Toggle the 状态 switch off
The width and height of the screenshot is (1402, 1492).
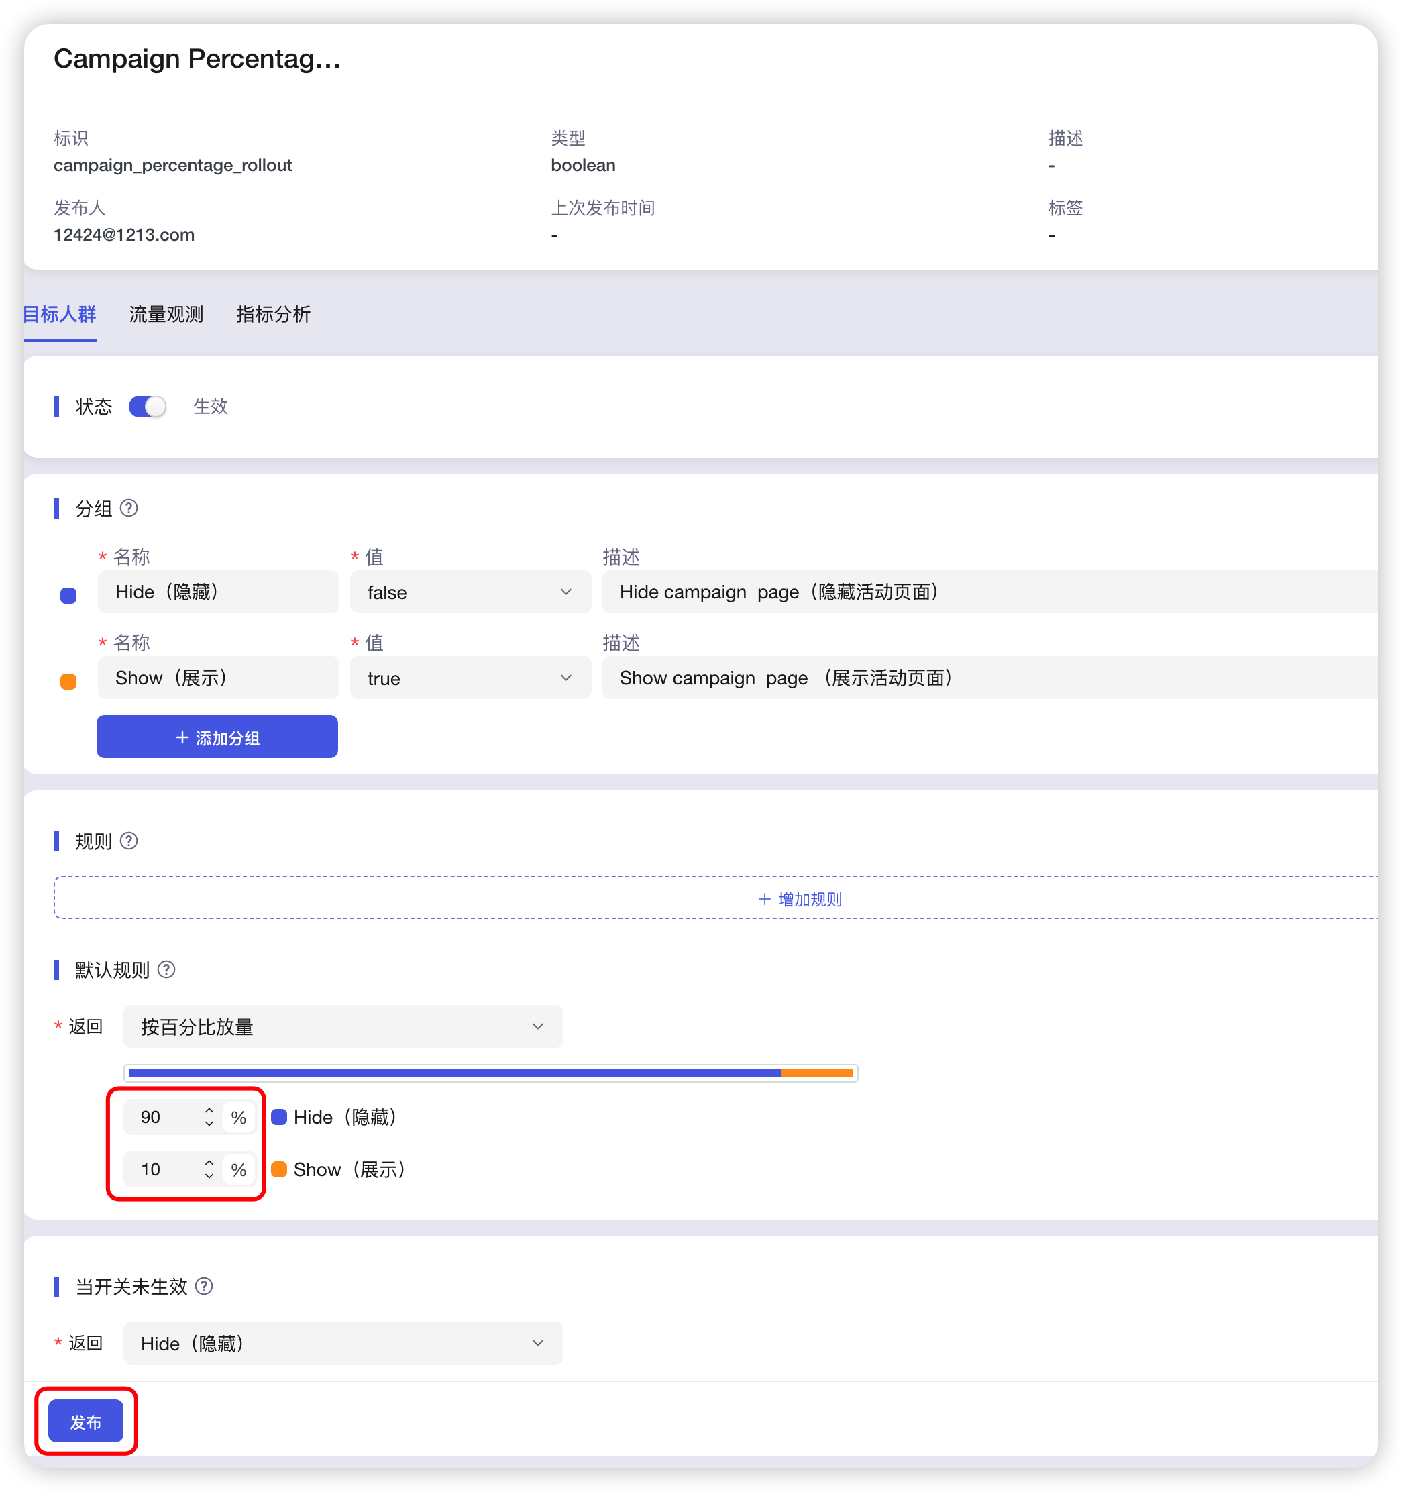pos(147,406)
